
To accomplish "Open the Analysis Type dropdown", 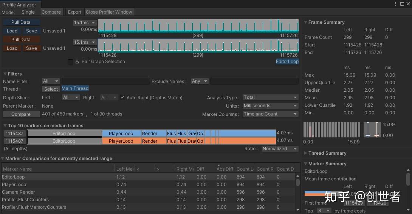I will click(x=270, y=97).
